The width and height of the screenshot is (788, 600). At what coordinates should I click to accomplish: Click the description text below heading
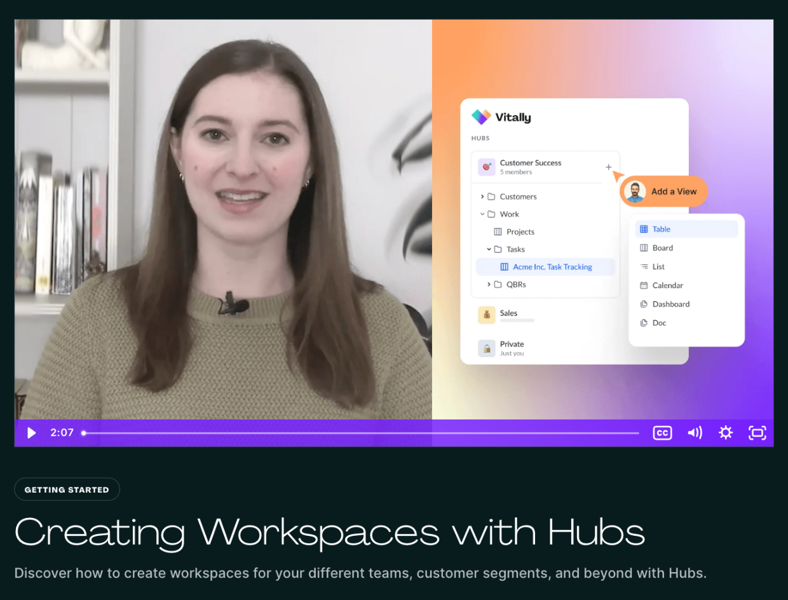[x=360, y=573]
